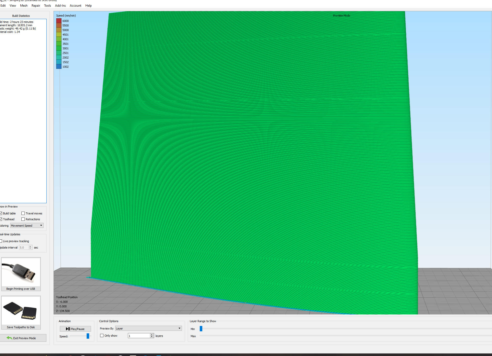This screenshot has width=492, height=356.
Task: Click the 'X: -6.000' toolhead coordinate
Action: (62, 302)
